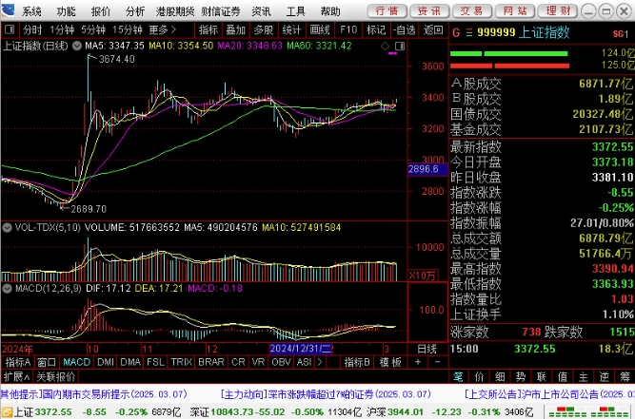Expand the 扩展 panel at bottom-left
635x419 pixels.
point(13,376)
